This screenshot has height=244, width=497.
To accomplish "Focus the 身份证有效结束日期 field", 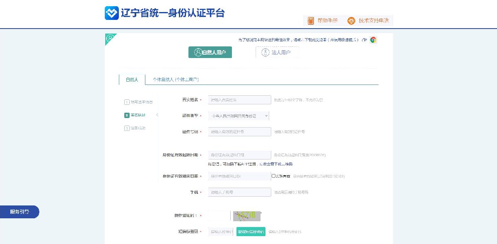I will 239,176.
